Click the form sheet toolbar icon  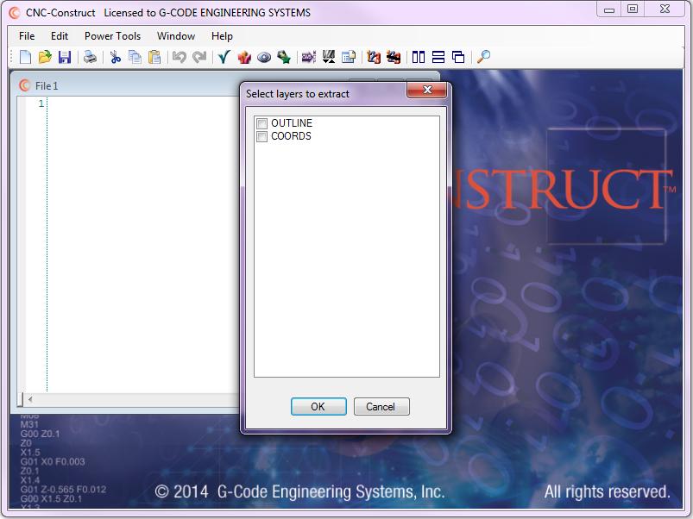point(349,57)
